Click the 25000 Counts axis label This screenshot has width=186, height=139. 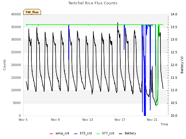click(16, 52)
